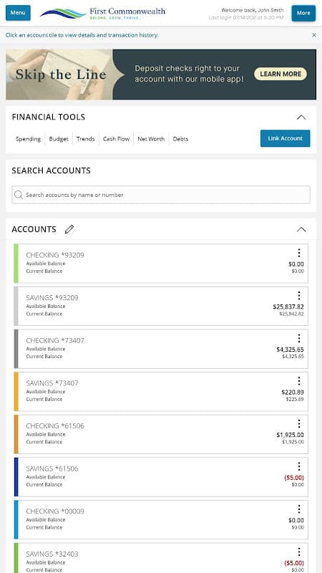Open the Spending tool
Viewport: 322px width, 573px height.
[x=28, y=139]
